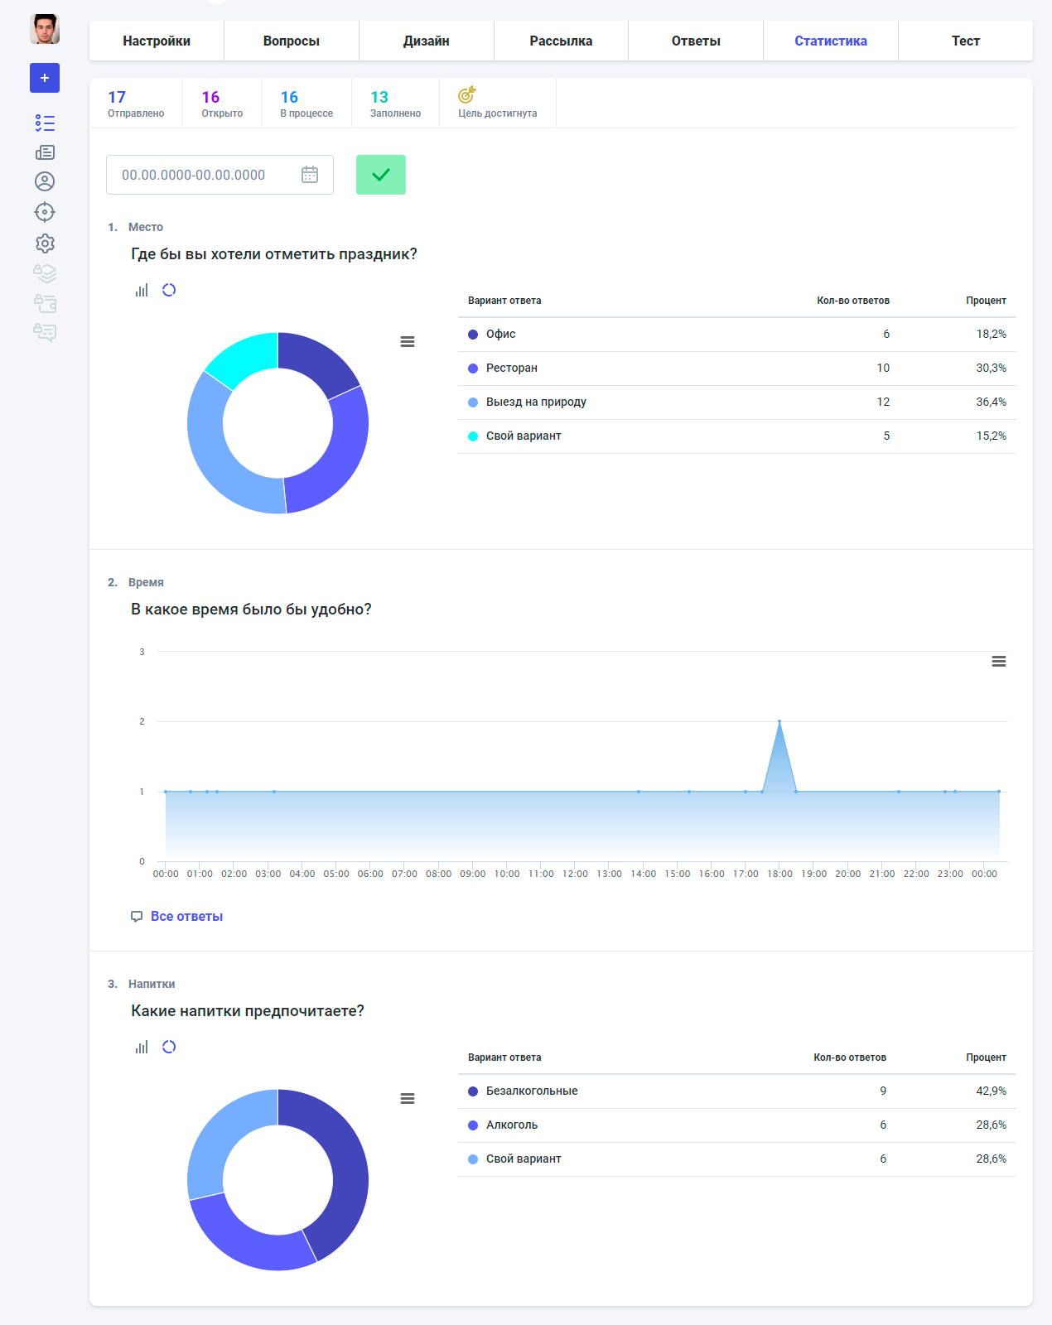Open the news feed sidebar icon
Screen dimensions: 1052x1325
(x=45, y=152)
